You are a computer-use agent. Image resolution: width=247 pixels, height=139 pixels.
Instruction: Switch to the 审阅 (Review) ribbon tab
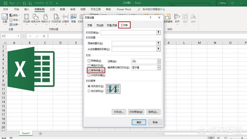point(73,9)
